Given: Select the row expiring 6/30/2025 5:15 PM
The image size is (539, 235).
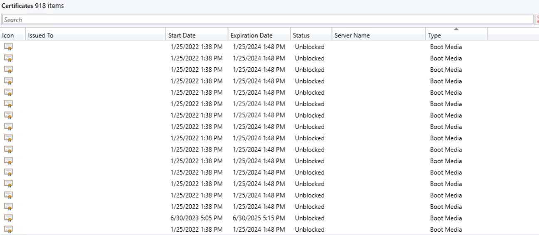Looking at the screenshot, I should pyautogui.click(x=269, y=218).
